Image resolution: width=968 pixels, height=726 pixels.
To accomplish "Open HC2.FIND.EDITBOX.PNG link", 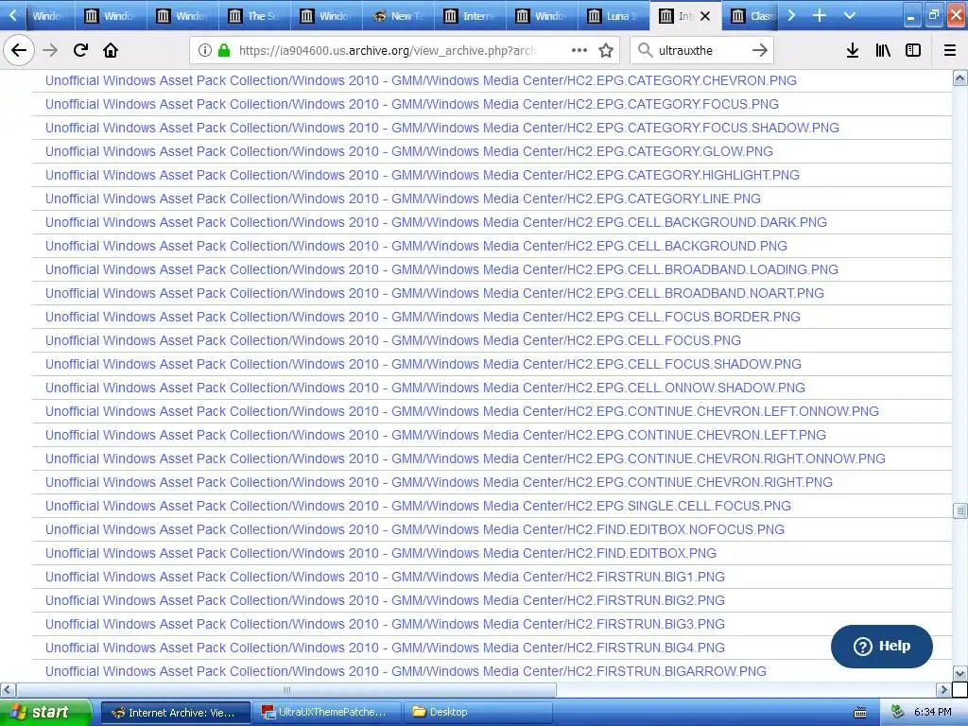I will [381, 553].
